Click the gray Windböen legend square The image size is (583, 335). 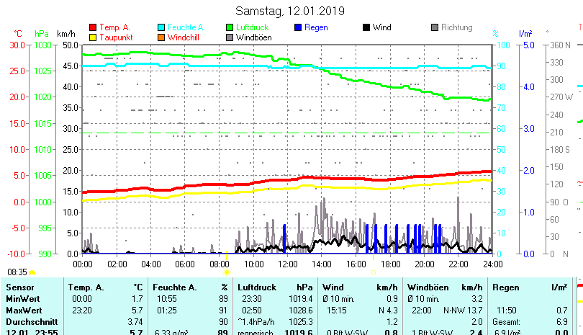point(230,37)
